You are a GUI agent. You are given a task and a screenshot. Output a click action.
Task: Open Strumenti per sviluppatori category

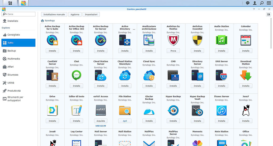tap(18, 99)
